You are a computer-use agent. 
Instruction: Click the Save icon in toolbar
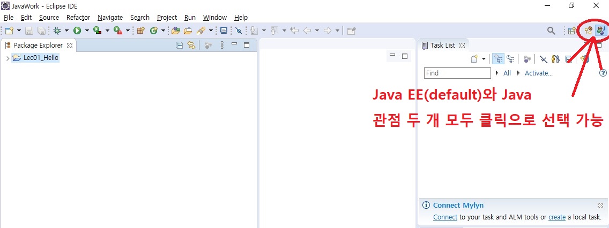[x=29, y=31]
